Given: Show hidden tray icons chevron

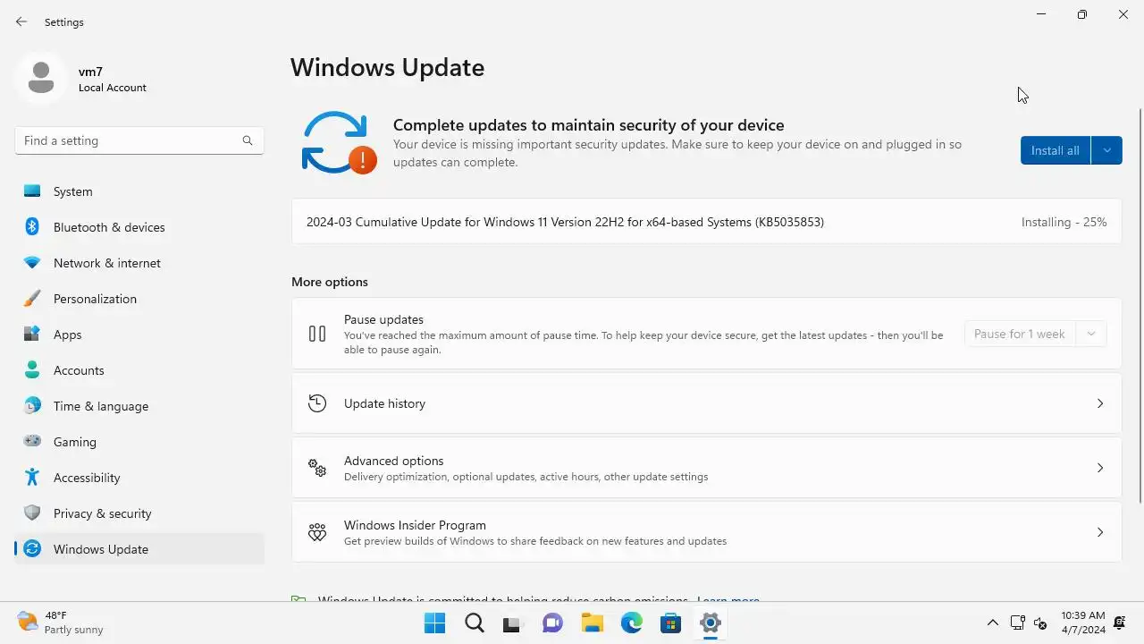Looking at the screenshot, I should click(x=992, y=623).
